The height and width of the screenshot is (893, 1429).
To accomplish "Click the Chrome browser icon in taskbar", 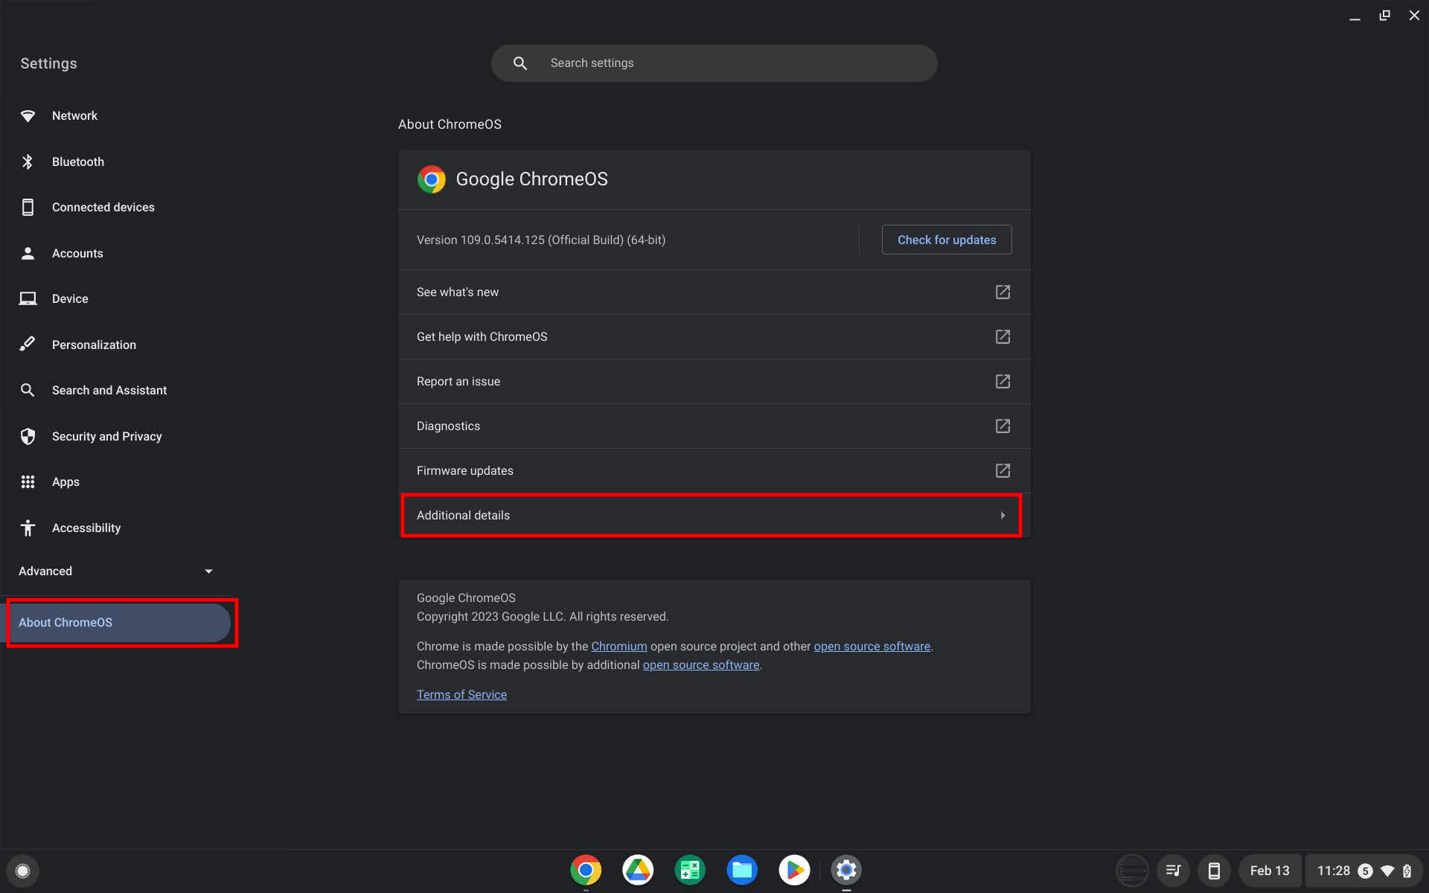I will pyautogui.click(x=584, y=871).
